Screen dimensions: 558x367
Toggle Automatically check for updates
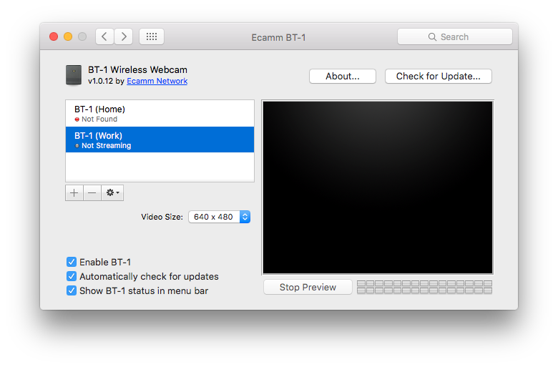(72, 276)
